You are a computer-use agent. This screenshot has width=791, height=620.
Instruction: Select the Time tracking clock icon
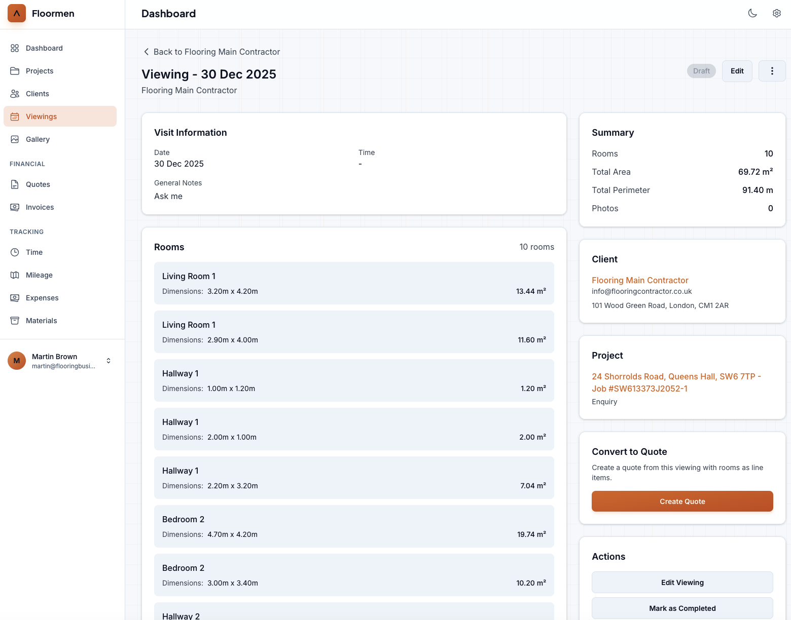point(14,252)
